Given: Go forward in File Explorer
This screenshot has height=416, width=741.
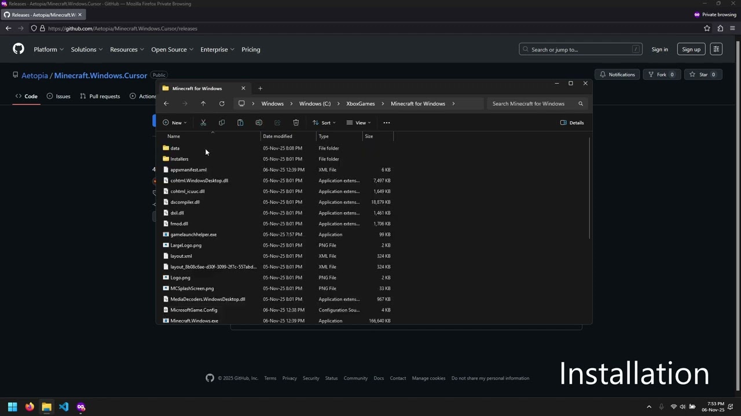Looking at the screenshot, I should (x=185, y=103).
